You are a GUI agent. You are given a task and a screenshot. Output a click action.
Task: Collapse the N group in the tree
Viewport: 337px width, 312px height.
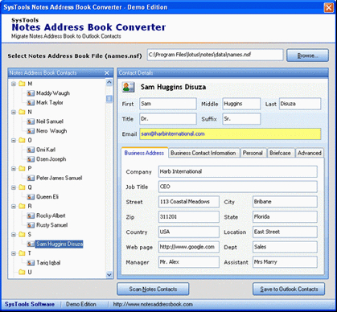pyautogui.click(x=14, y=112)
